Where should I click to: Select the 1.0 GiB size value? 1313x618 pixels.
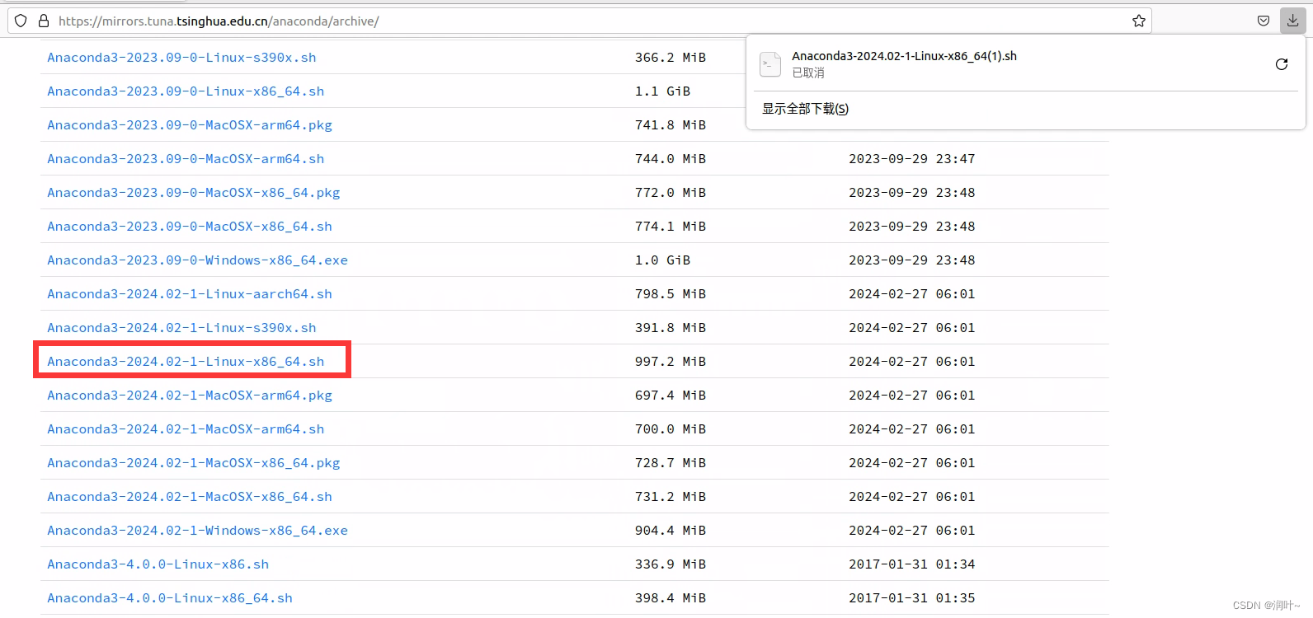(x=662, y=260)
